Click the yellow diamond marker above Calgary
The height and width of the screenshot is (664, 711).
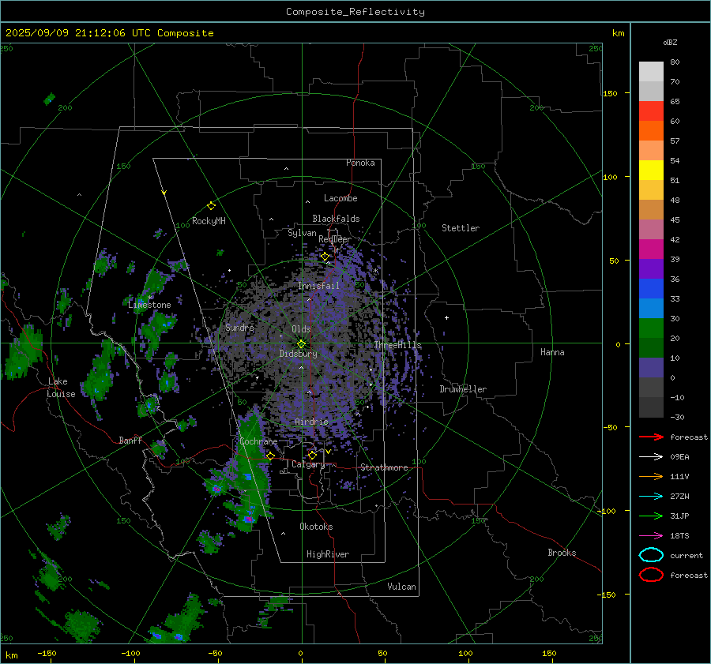pos(312,455)
